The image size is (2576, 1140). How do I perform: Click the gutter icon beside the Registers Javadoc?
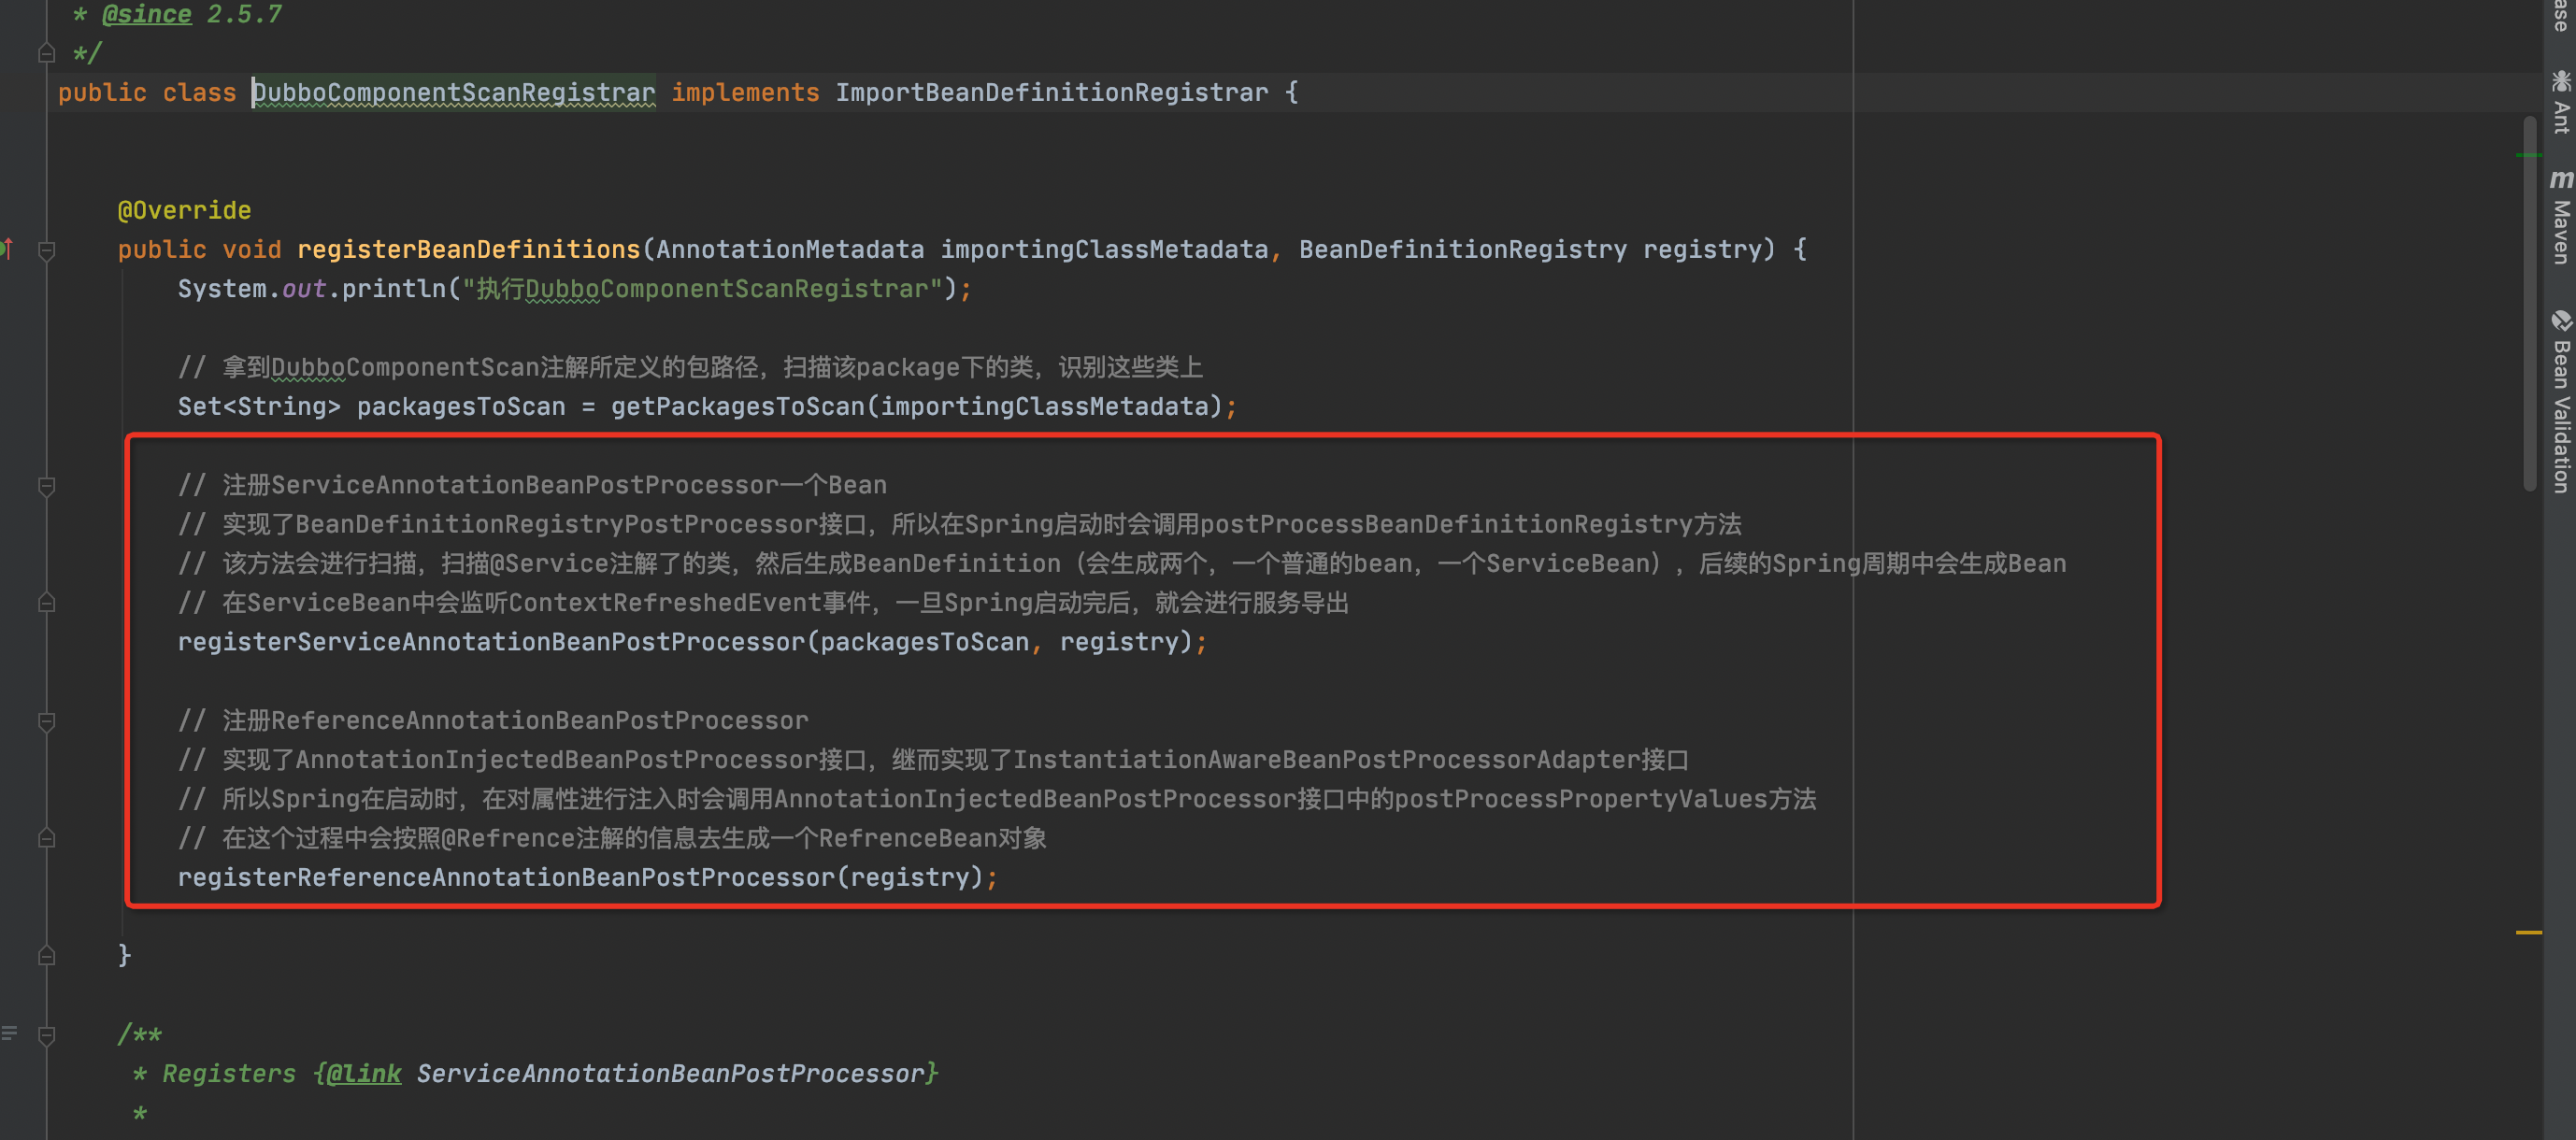[9, 1033]
